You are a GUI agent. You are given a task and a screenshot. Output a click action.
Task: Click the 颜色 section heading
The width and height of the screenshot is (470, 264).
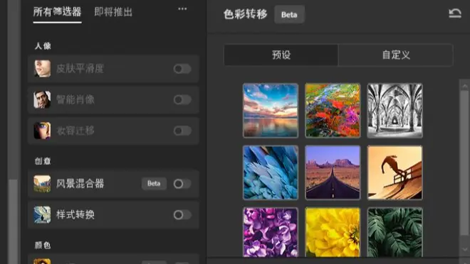[x=43, y=245]
